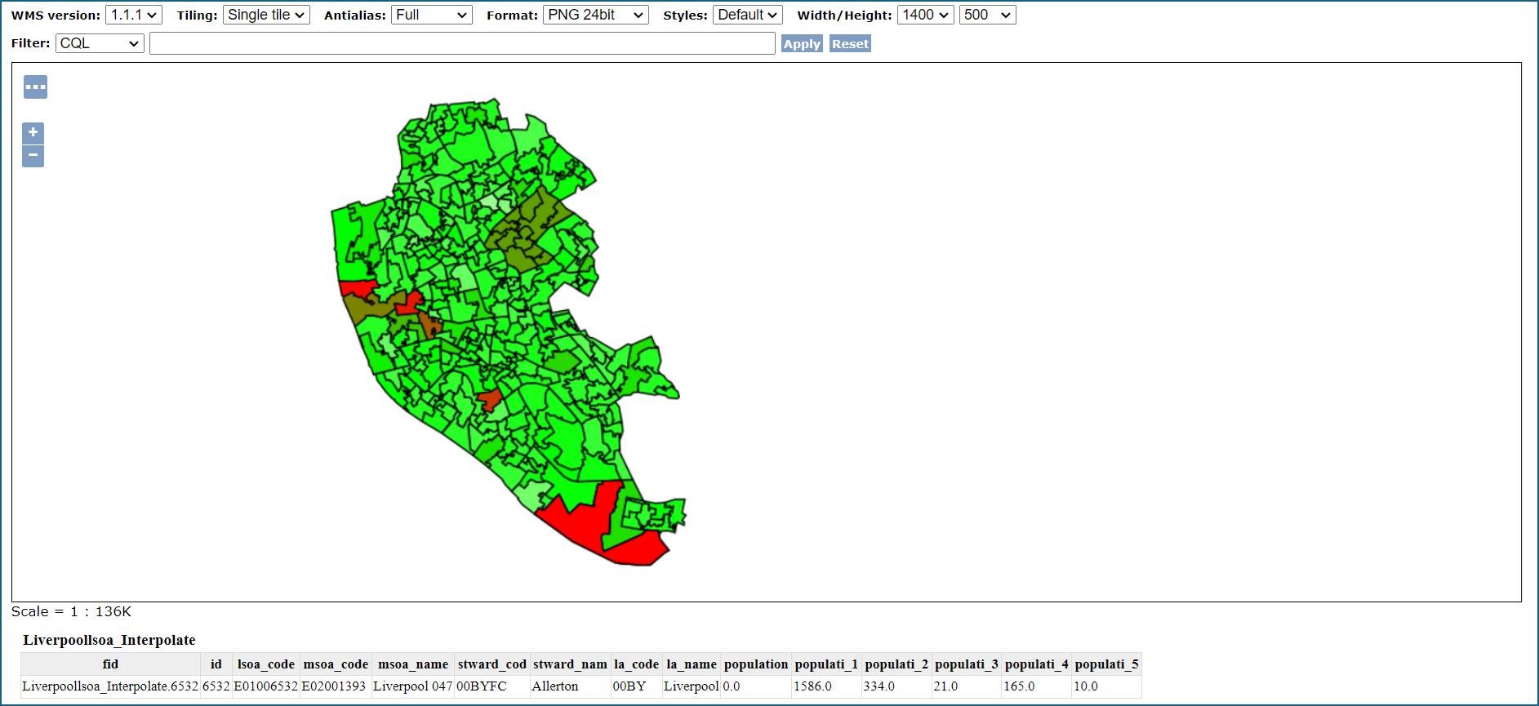Click the map zoom out minus button
The width and height of the screenshot is (1539, 706).
[33, 155]
